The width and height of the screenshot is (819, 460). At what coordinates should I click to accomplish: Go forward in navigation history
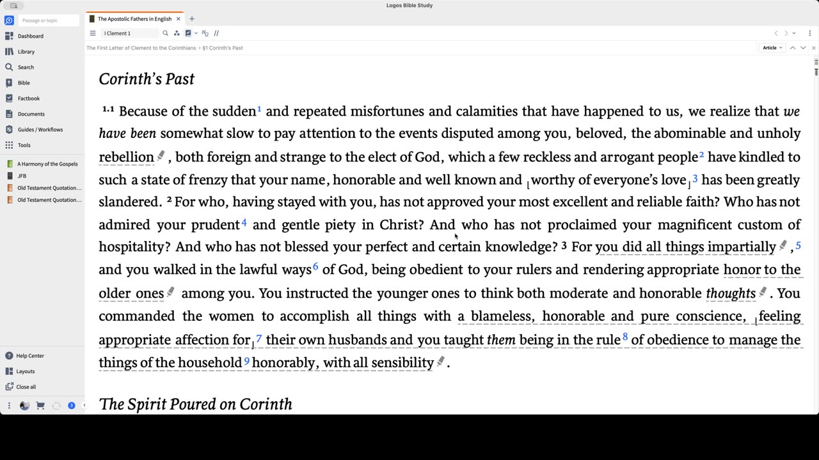pyautogui.click(x=786, y=33)
